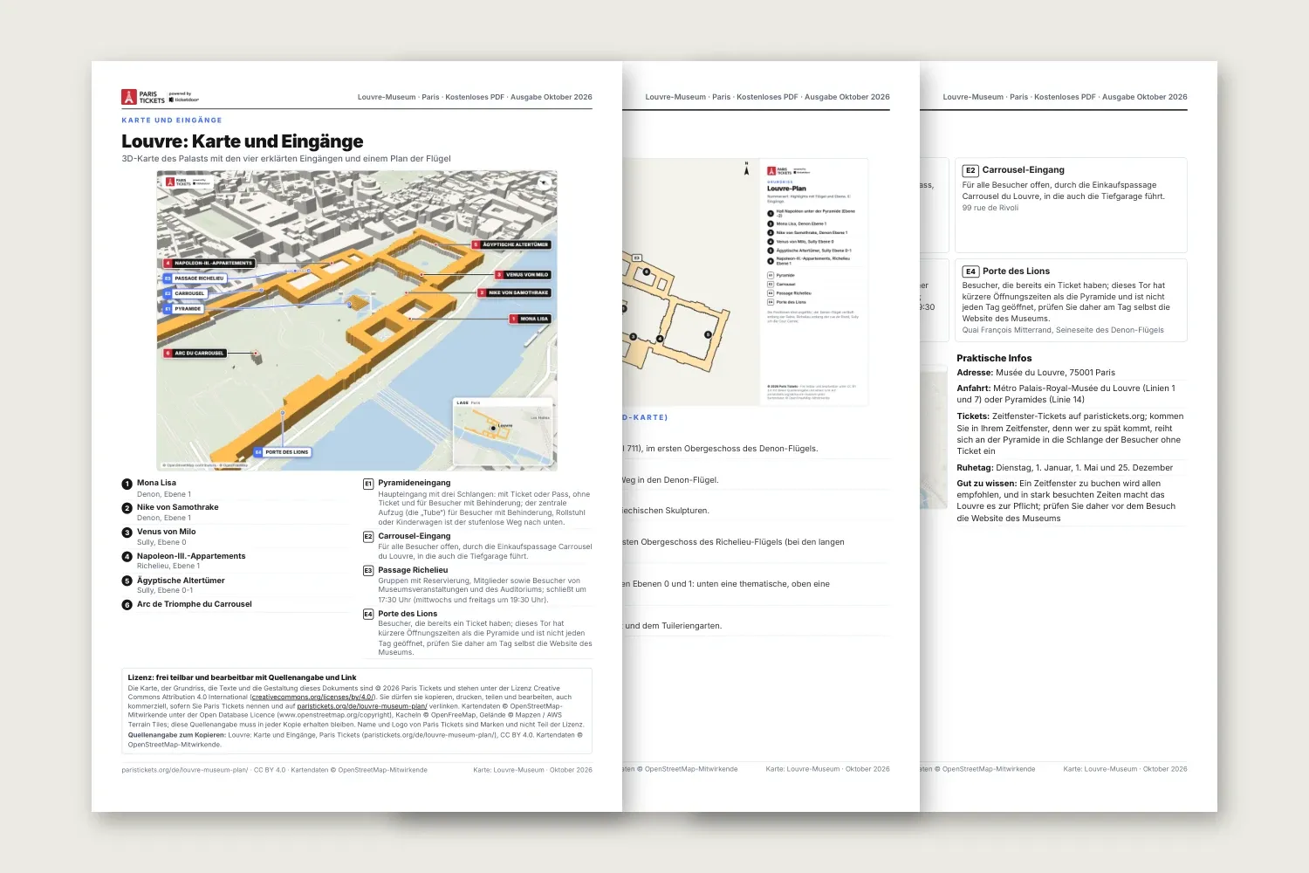The width and height of the screenshot is (1309, 873).
Task: Click the E4 badge on the front page legend
Action: 368,615
